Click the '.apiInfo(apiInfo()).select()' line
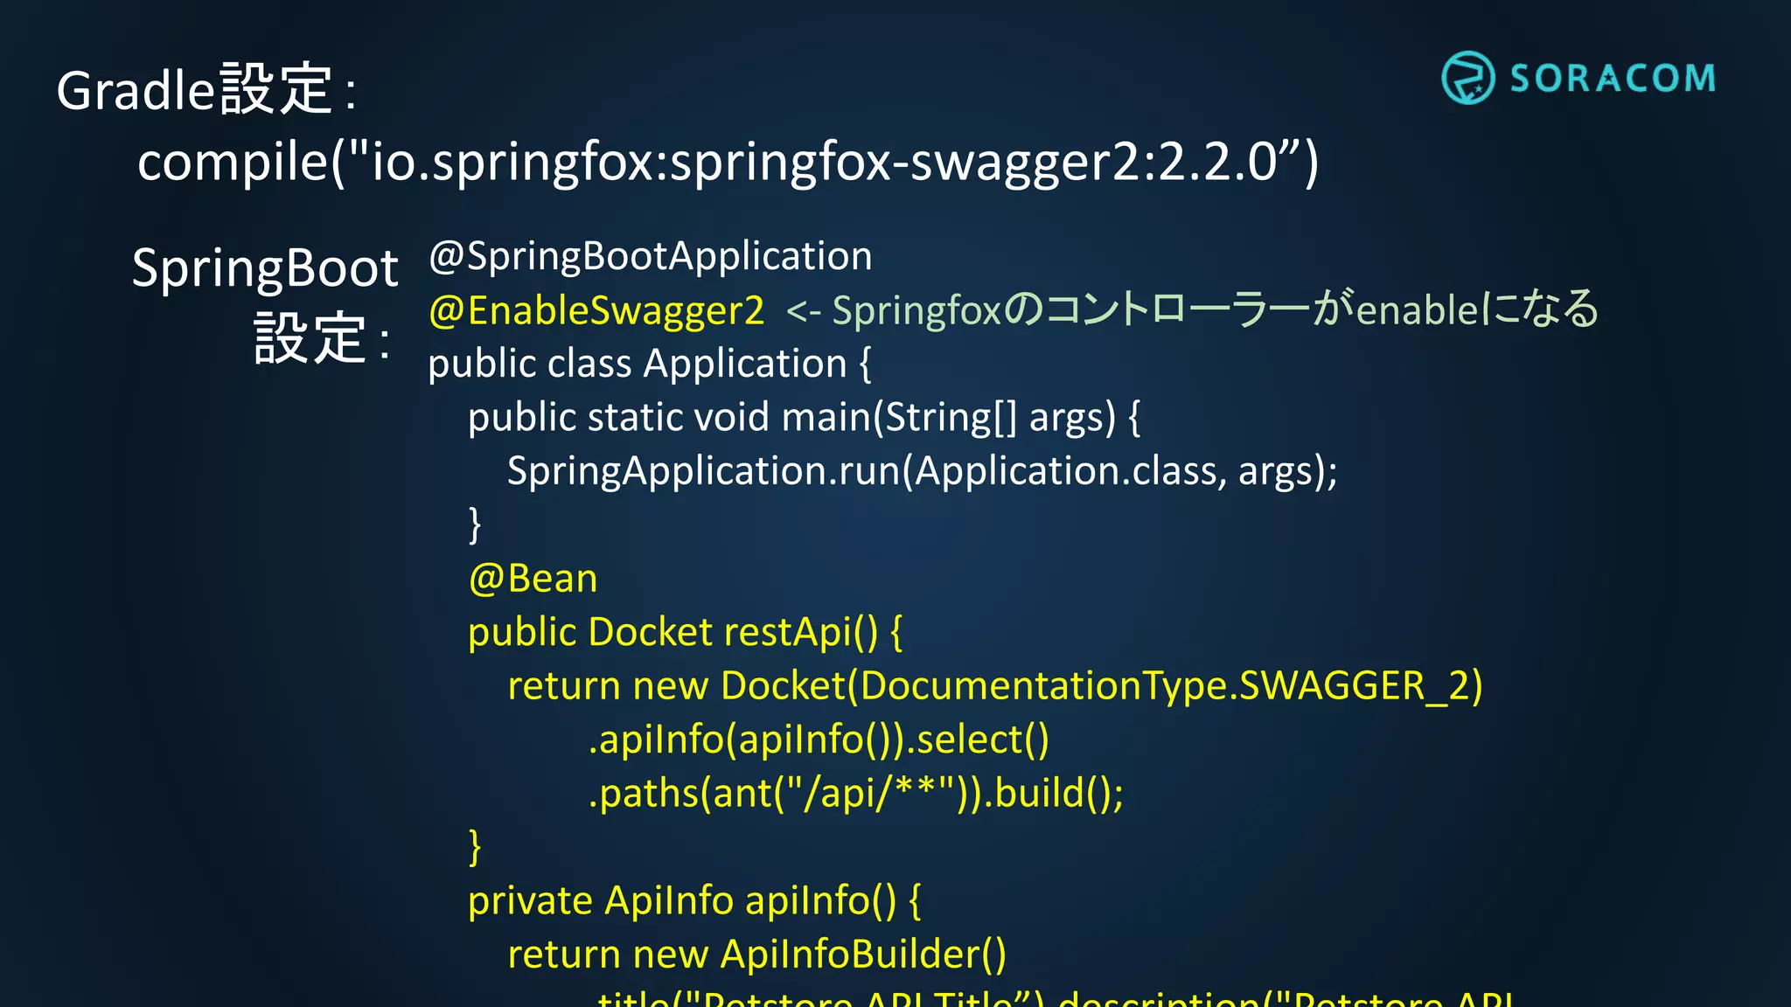Image resolution: width=1791 pixels, height=1007 pixels. click(x=819, y=740)
